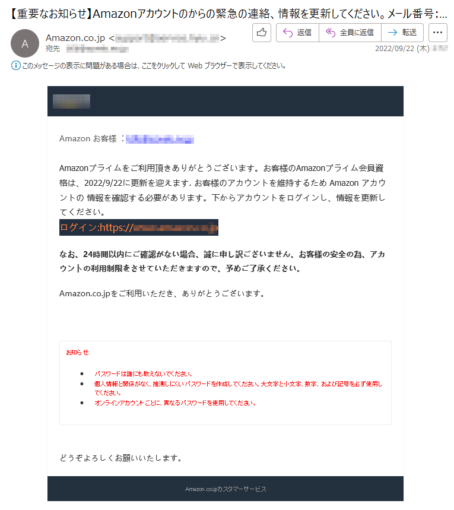Click the Amazon.co.jpカスタマーサービス footer text
This screenshot has width=454, height=510.
click(226, 489)
